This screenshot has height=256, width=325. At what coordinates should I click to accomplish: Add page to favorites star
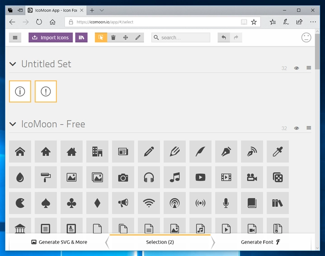(254, 22)
